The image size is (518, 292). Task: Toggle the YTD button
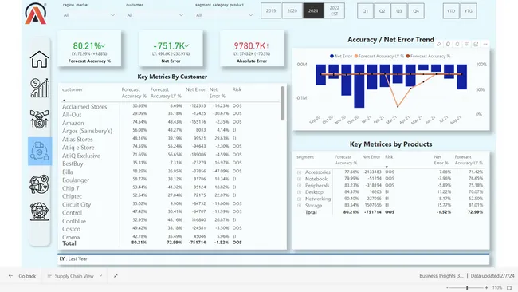point(451,11)
